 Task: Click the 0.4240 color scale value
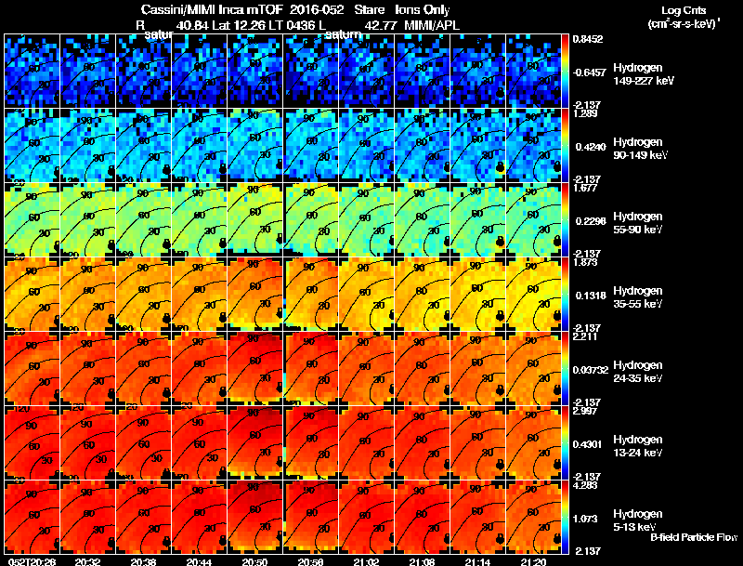click(591, 147)
